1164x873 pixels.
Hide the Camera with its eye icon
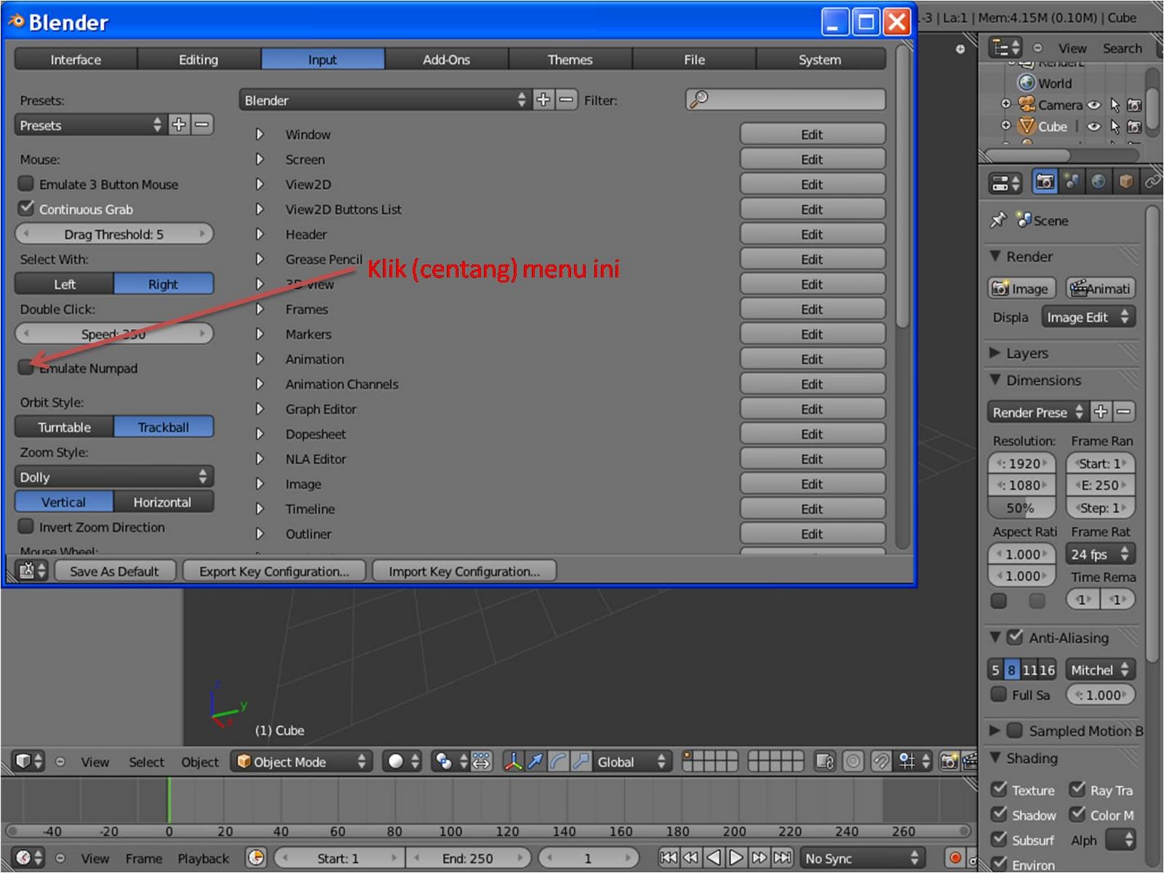(1094, 105)
